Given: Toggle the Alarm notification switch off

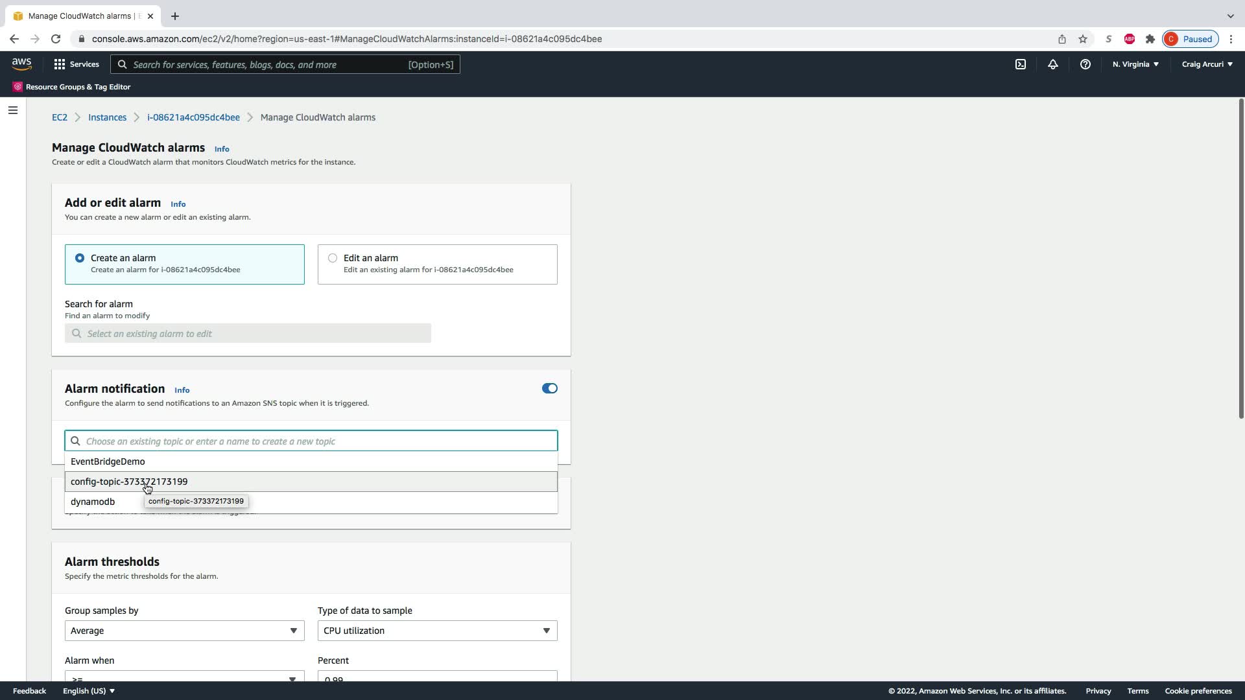Looking at the screenshot, I should (x=549, y=388).
